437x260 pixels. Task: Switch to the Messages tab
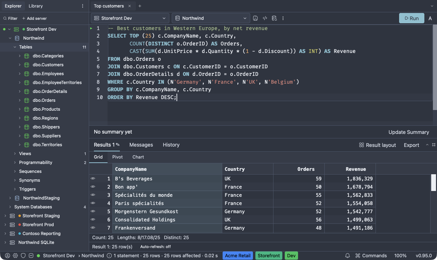(x=141, y=145)
